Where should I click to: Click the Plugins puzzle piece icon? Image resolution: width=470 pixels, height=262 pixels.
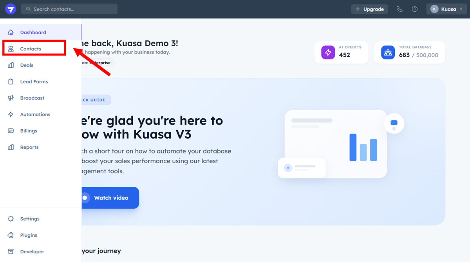coord(11,235)
